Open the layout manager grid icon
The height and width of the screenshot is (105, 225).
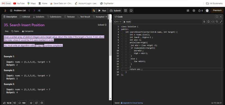pos(188,10)
